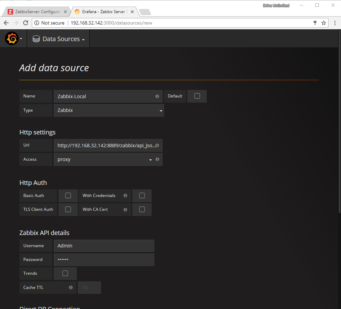Click the Add data source heading

(x=54, y=68)
